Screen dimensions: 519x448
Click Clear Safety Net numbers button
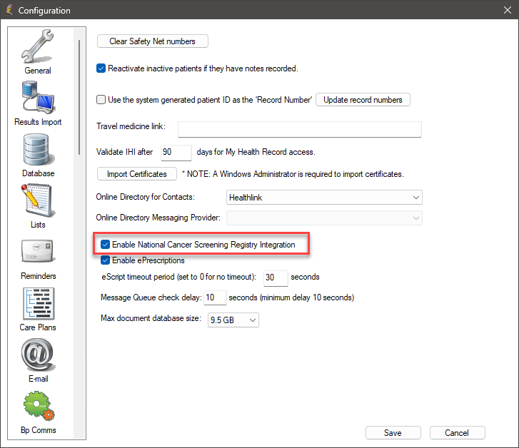tap(153, 41)
